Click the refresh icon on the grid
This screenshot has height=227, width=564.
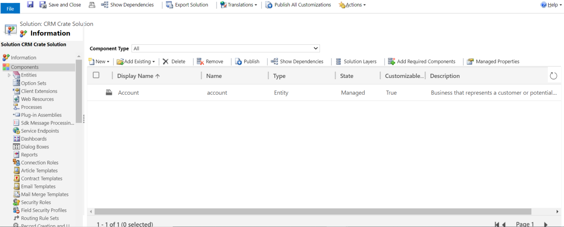[553, 76]
